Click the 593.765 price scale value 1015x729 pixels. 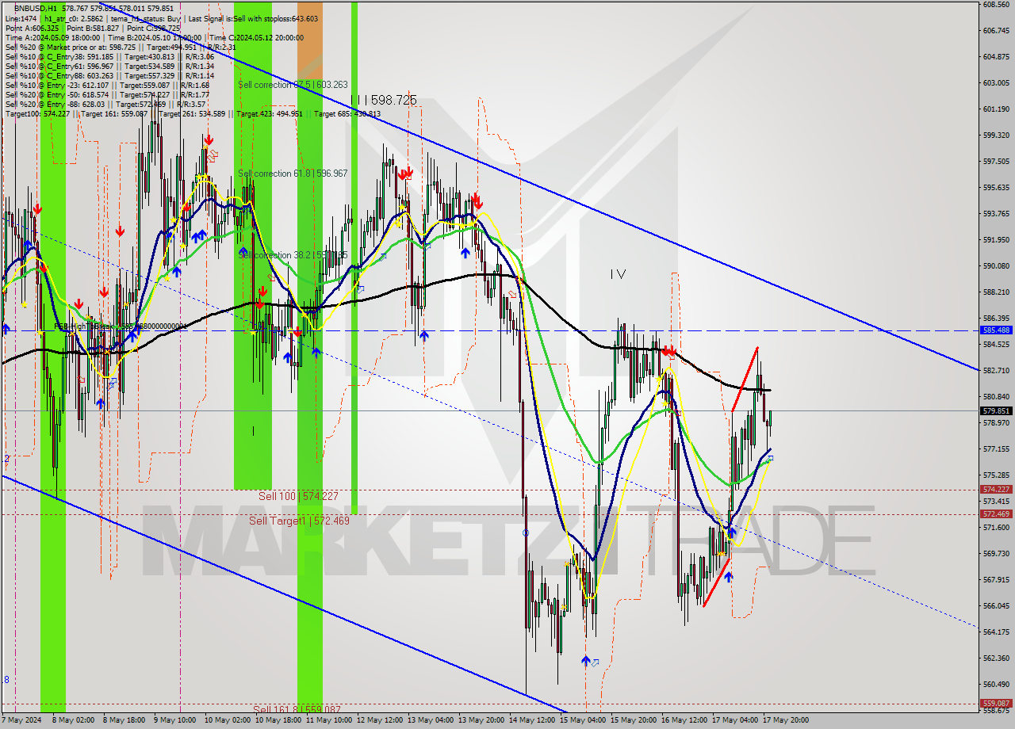[995, 213]
